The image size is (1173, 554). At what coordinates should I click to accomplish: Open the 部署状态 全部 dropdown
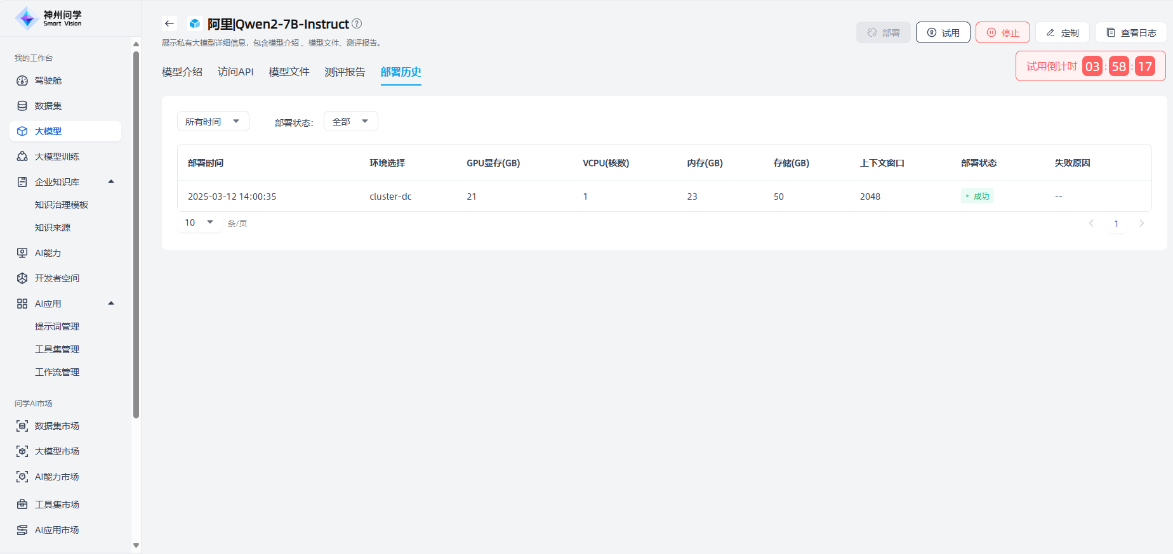tap(350, 121)
